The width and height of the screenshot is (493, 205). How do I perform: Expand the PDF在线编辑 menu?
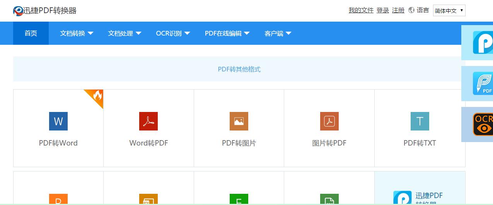(x=227, y=33)
